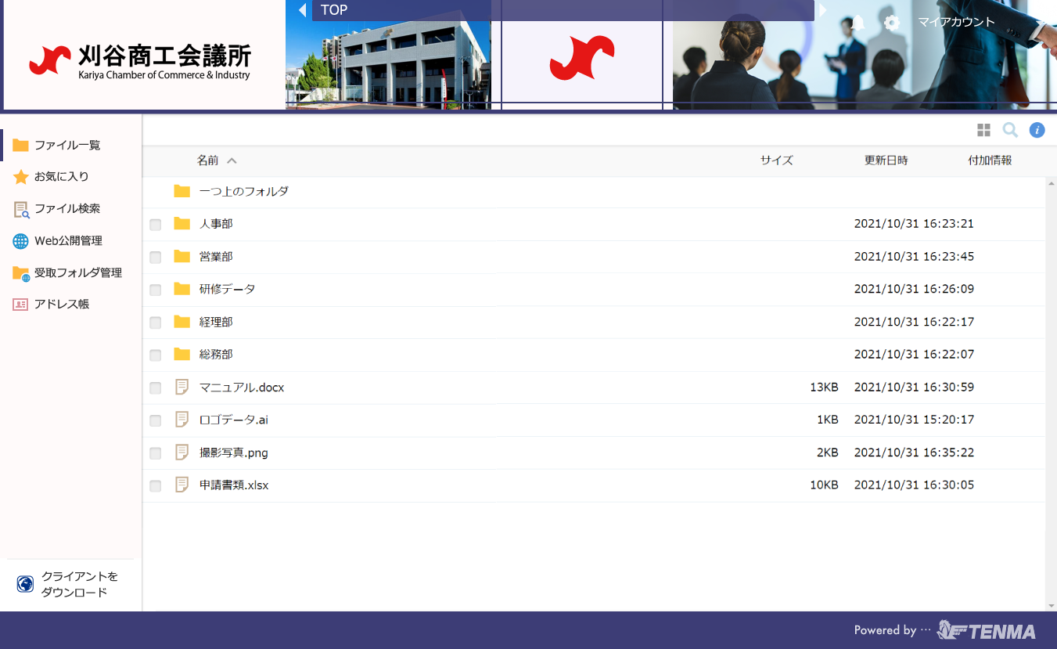This screenshot has width=1057, height=649.
Task: Open the マイアカウント menu
Action: tap(956, 22)
